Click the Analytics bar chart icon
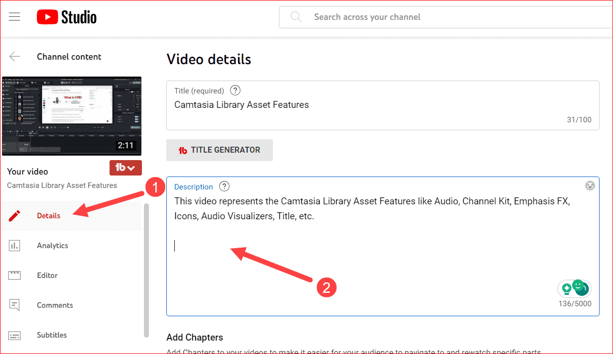Image resolution: width=613 pixels, height=354 pixels. click(14, 246)
